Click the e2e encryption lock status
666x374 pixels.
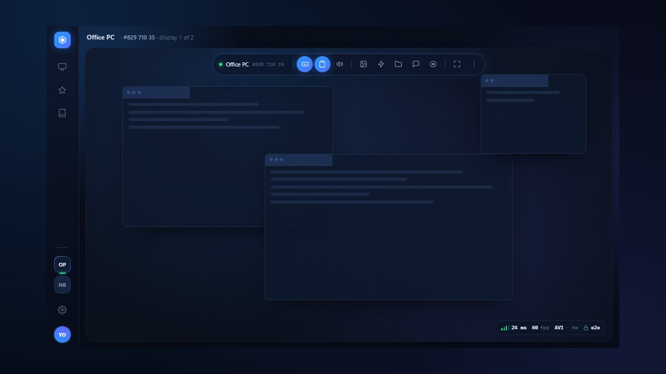[592, 328]
